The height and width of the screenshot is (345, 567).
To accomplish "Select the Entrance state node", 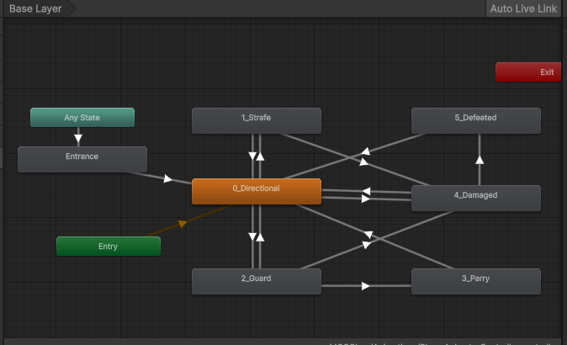I will click(x=82, y=158).
